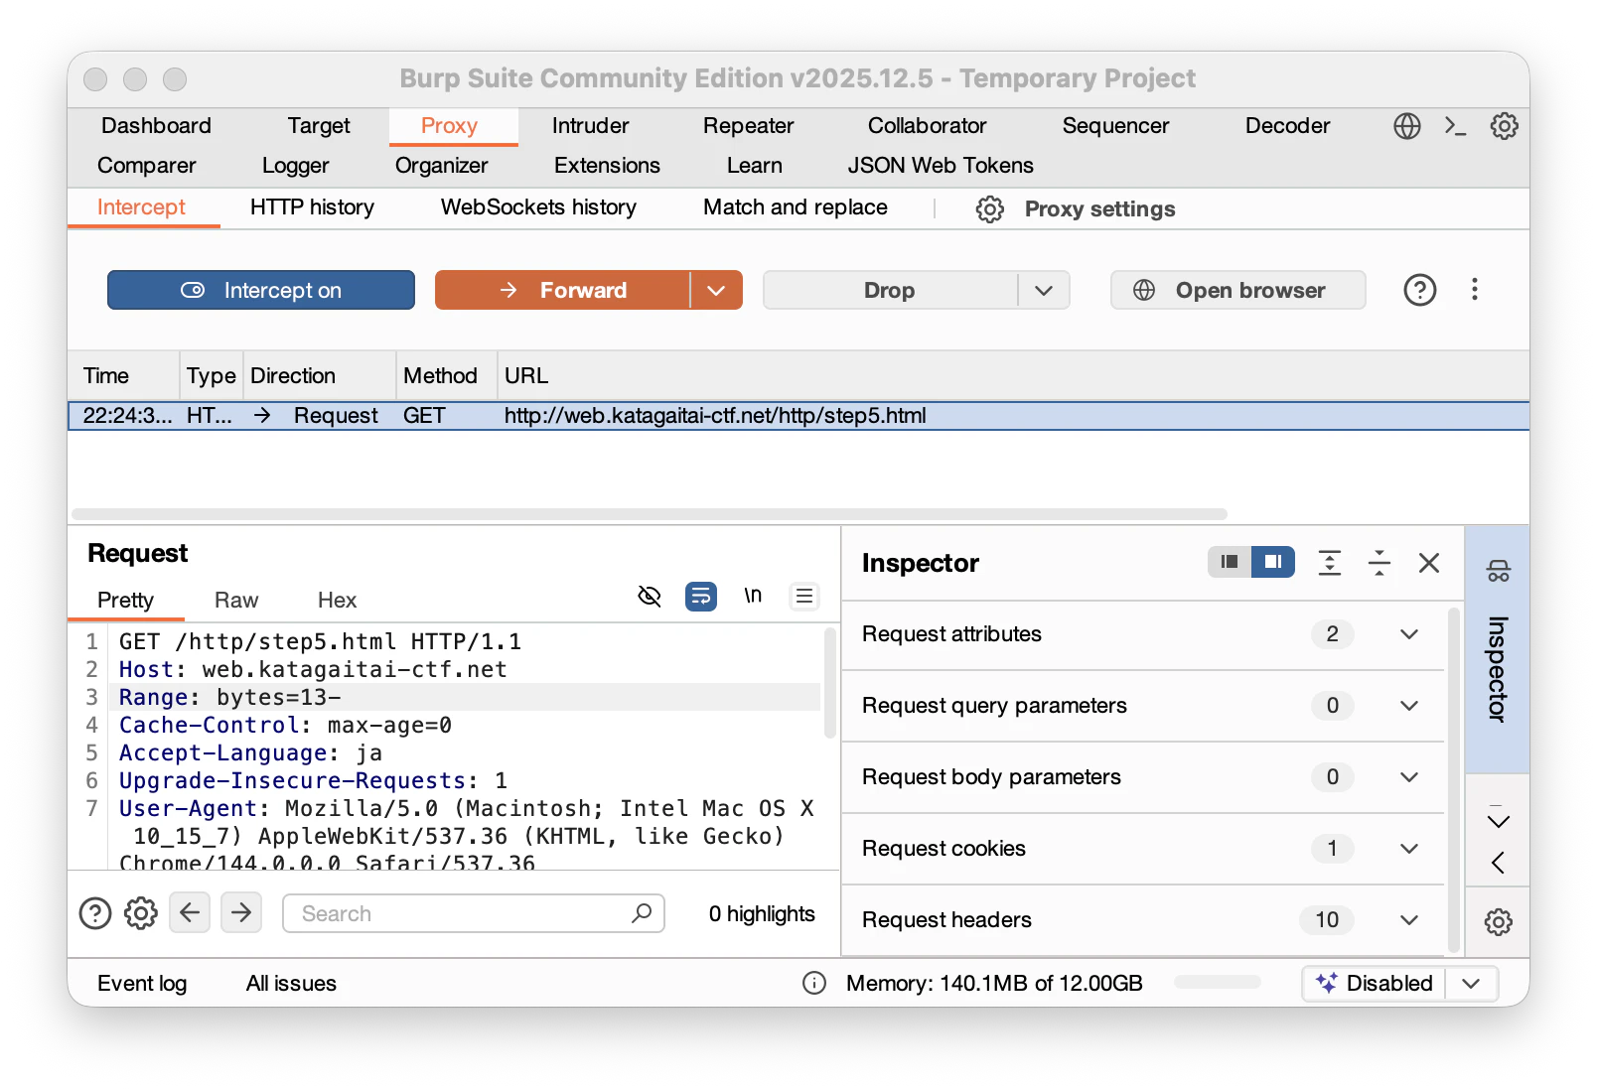The image size is (1597, 1090).
Task: Open the Burp globe network icon
Action: [1406, 126]
